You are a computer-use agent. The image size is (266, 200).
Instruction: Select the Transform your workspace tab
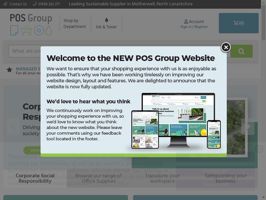tap(162, 178)
